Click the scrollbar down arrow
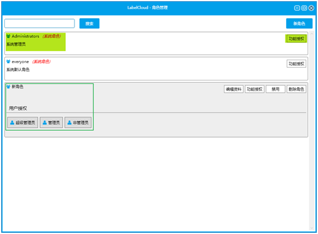This screenshot has height=234, width=318. coord(312,228)
